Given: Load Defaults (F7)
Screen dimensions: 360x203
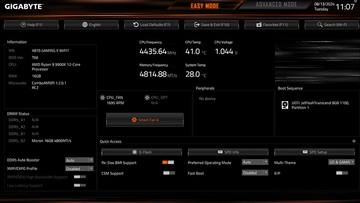Looking at the screenshot, I should coord(151,25).
